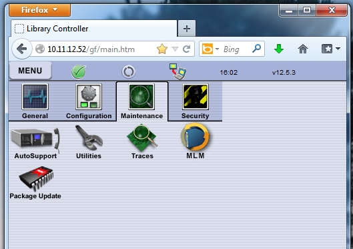Click the 16:02 time display
The width and height of the screenshot is (353, 249).
click(228, 73)
